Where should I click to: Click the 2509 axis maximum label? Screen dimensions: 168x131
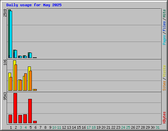(5, 13)
